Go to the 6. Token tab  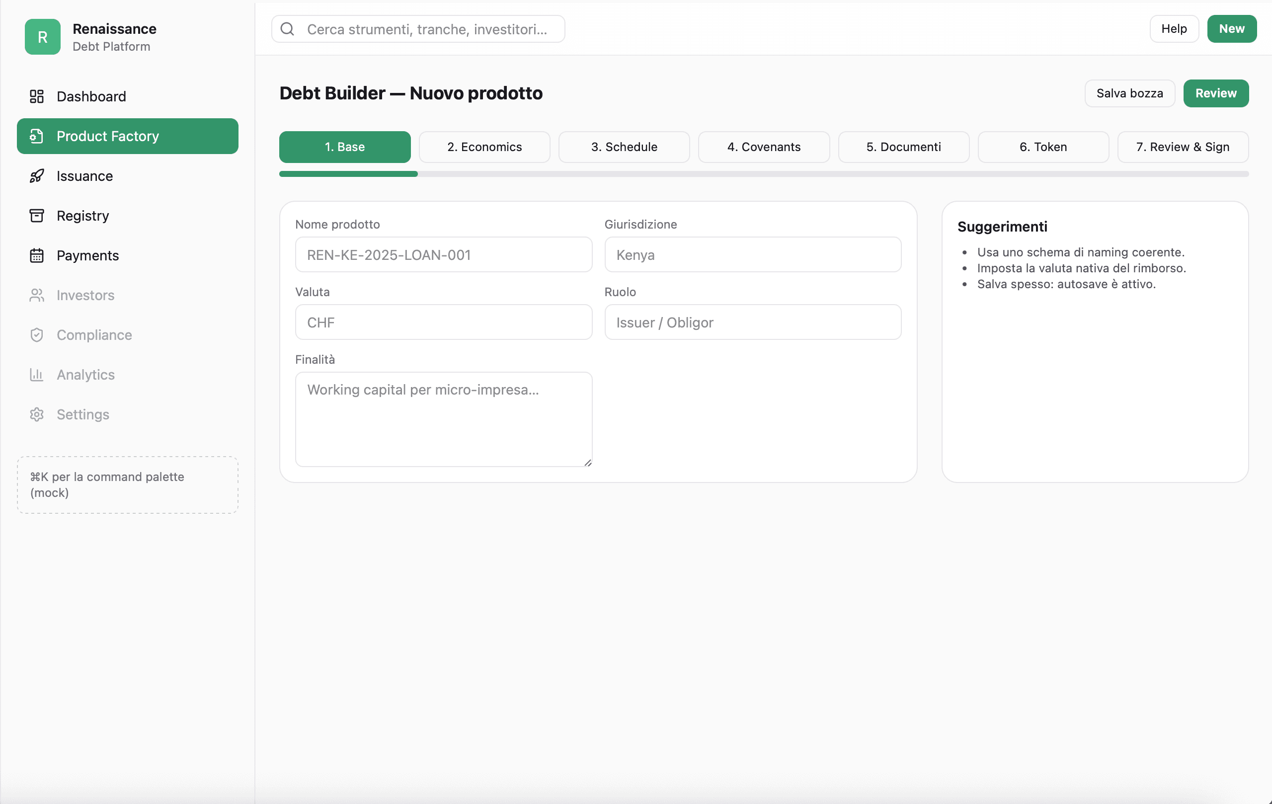(x=1043, y=147)
